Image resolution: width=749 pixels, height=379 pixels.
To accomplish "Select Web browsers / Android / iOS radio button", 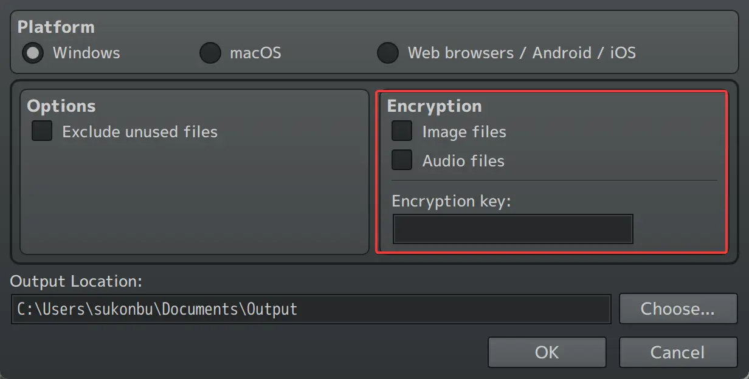I will (x=387, y=53).
